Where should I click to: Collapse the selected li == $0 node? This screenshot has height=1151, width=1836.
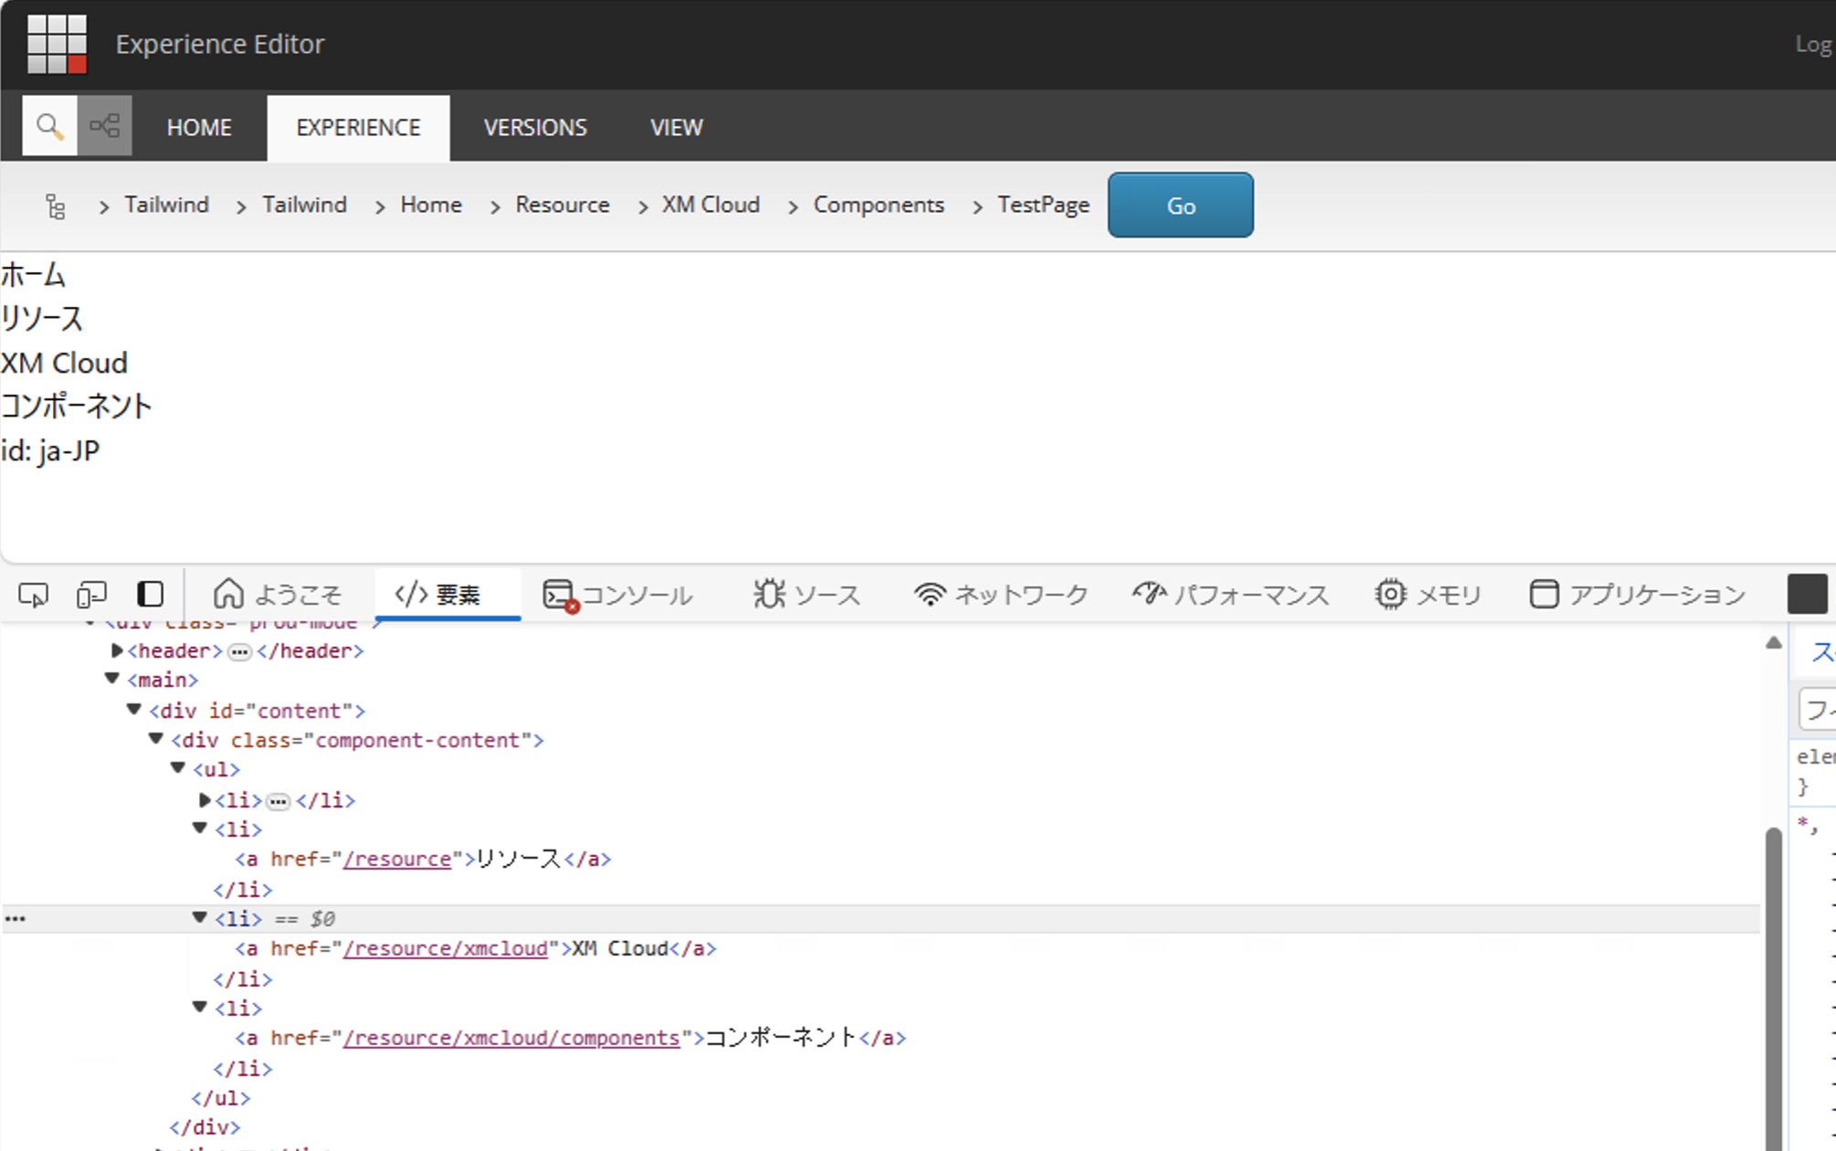200,917
